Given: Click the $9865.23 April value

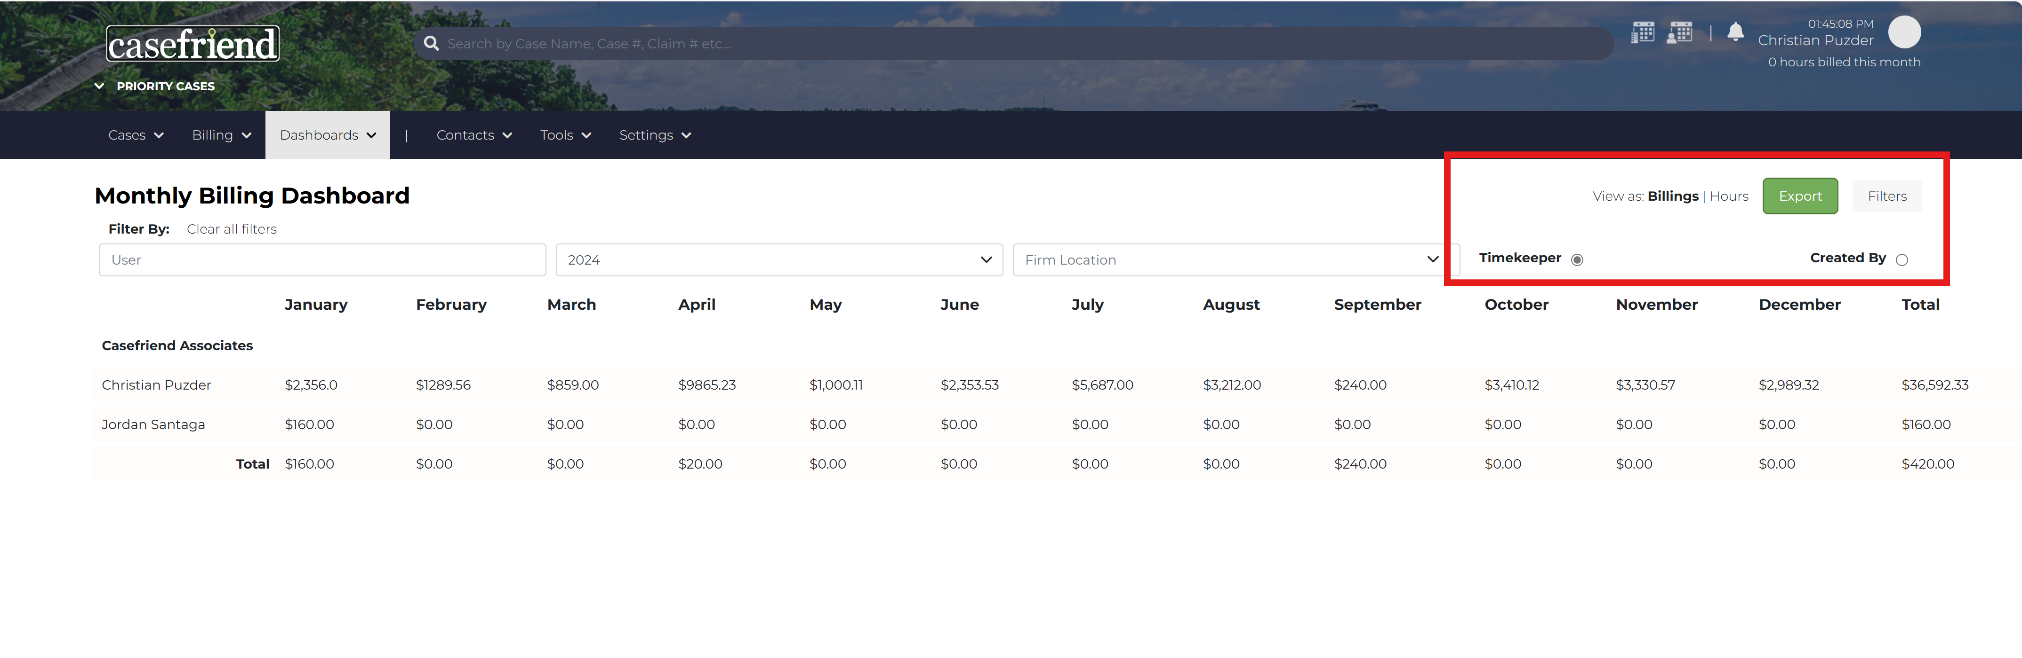Looking at the screenshot, I should pos(707,385).
